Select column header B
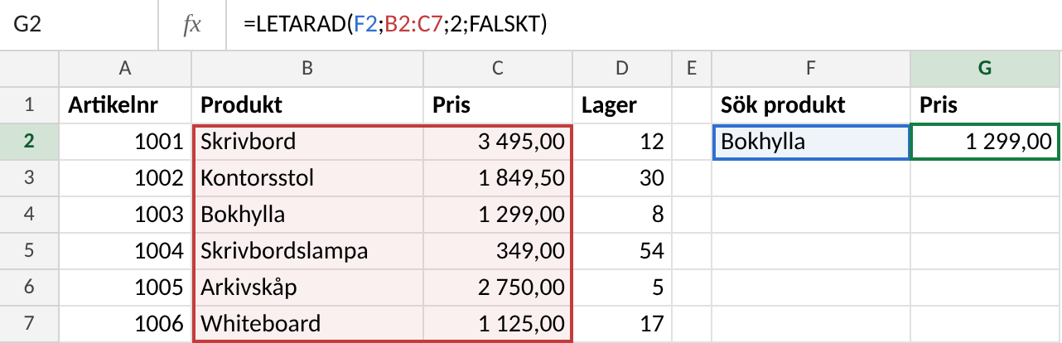 coord(307,70)
